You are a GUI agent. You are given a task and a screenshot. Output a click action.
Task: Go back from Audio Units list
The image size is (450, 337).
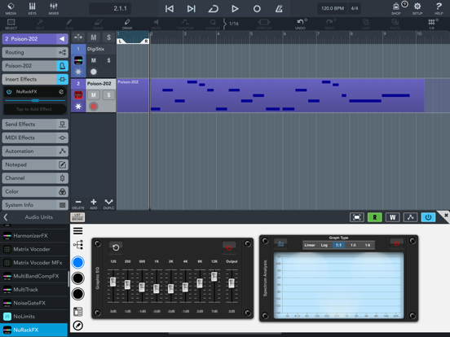[6, 217]
